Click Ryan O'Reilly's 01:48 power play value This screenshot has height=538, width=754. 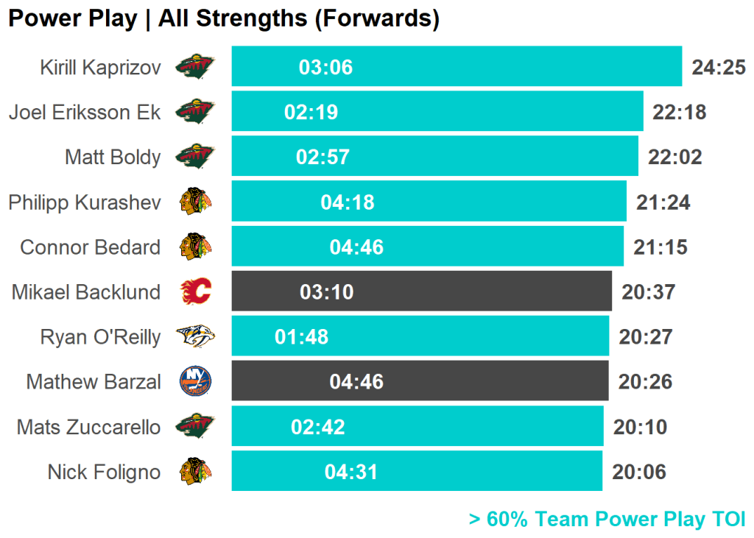pyautogui.click(x=301, y=337)
